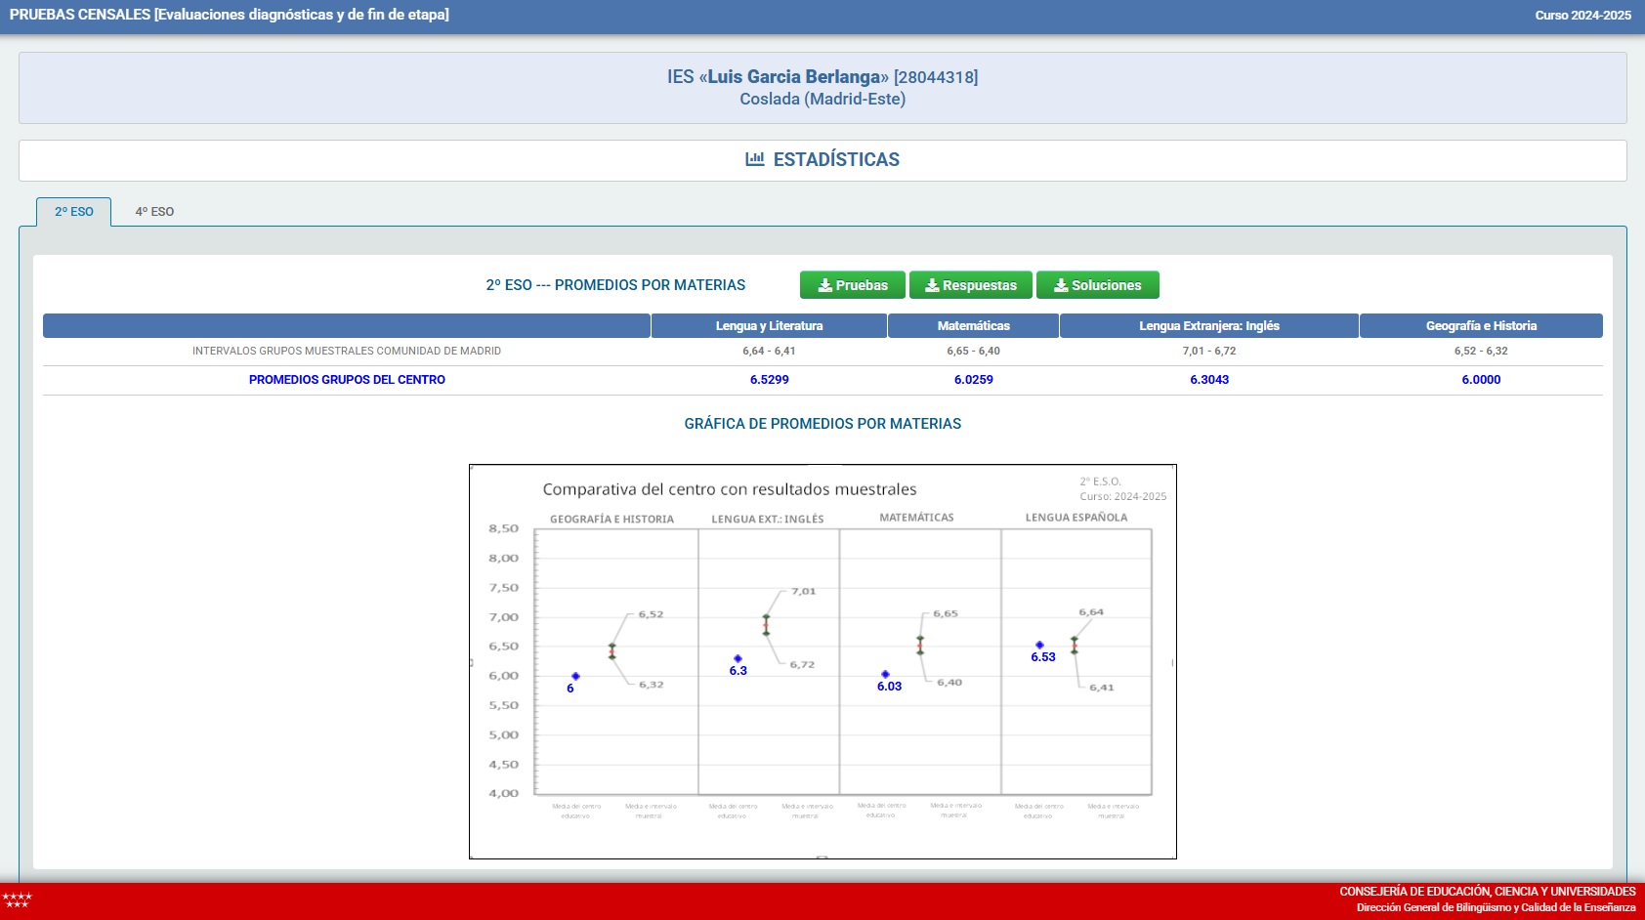Click the blue Matemáticas data point in chart
Image resolution: width=1645 pixels, height=920 pixels.
885,674
